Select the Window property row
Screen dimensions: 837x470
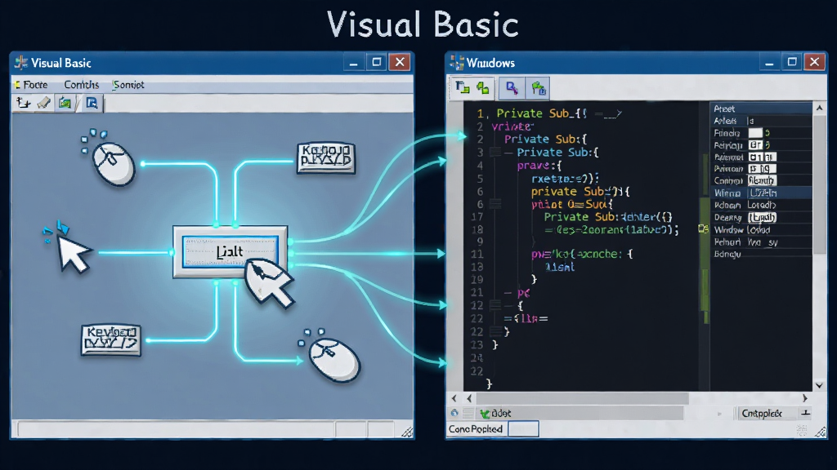click(761, 229)
